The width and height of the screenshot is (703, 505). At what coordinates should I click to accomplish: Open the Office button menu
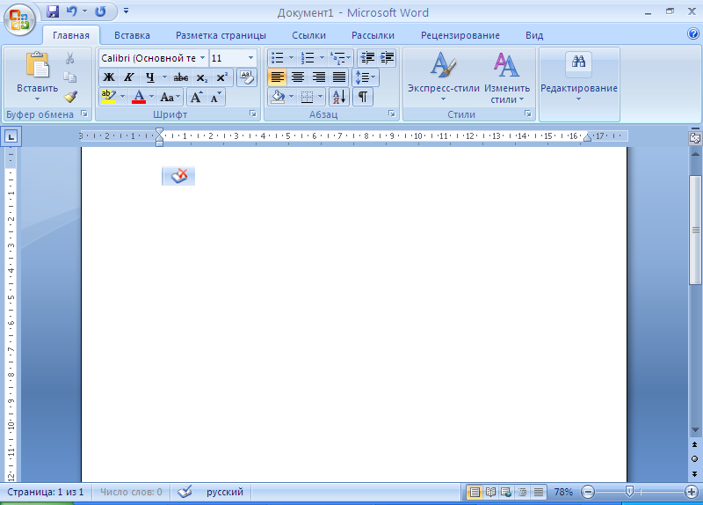click(19, 19)
